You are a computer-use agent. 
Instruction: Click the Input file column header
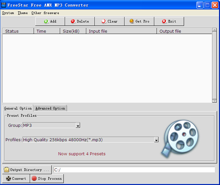121,31
